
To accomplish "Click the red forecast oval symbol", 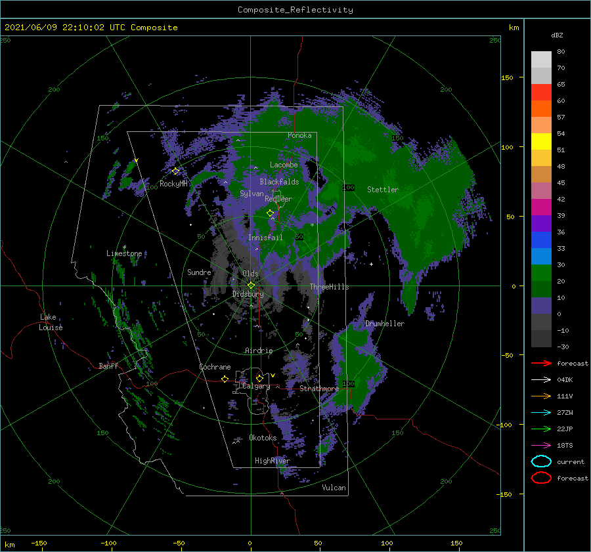I will [x=541, y=478].
